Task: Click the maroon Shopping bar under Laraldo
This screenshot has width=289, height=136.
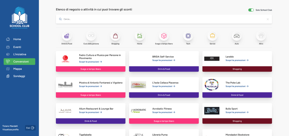Action: pos(237,69)
